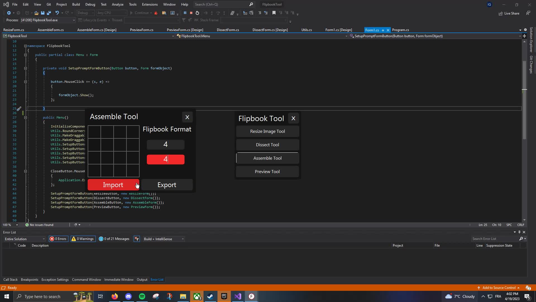The image size is (536, 302).
Task: Open Visual Studio from the taskbar
Action: pyautogui.click(x=238, y=296)
